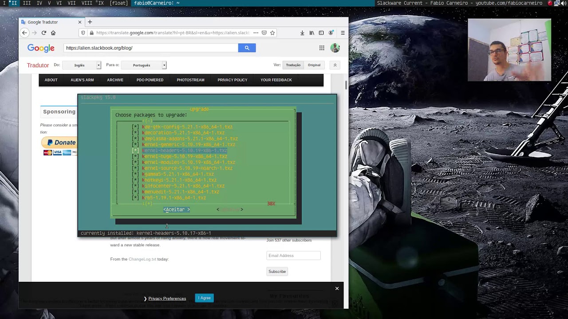Click the Subscribe button
Screen dimensions: 568x319
(277, 272)
